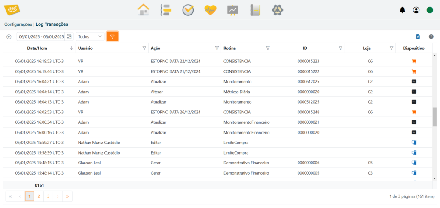Image resolution: width=440 pixels, height=208 pixels.
Task: Select page 1 button
Action: [x=30, y=196]
